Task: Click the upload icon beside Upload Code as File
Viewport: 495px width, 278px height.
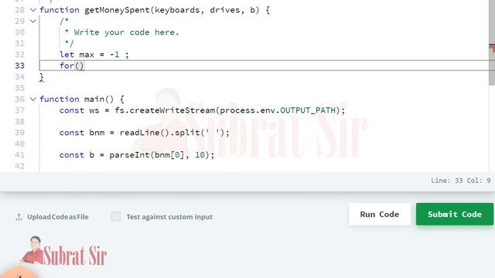Action: pos(19,217)
